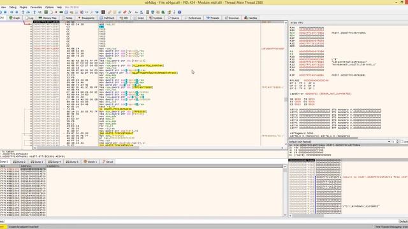Screen dimensions: 408x229
Task: Toggle the checkbox right of the argument stepper
Action: [x=402, y=142]
